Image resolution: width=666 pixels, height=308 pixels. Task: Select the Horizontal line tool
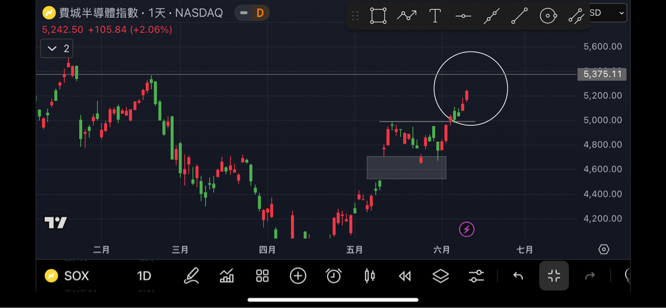pos(463,16)
